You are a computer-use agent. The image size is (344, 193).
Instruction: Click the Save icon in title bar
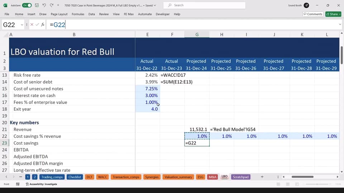pos(37,5)
